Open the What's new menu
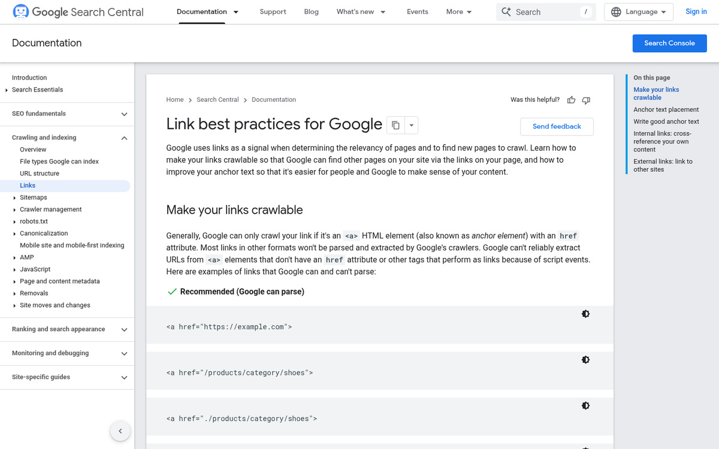719x449 pixels. click(x=361, y=12)
